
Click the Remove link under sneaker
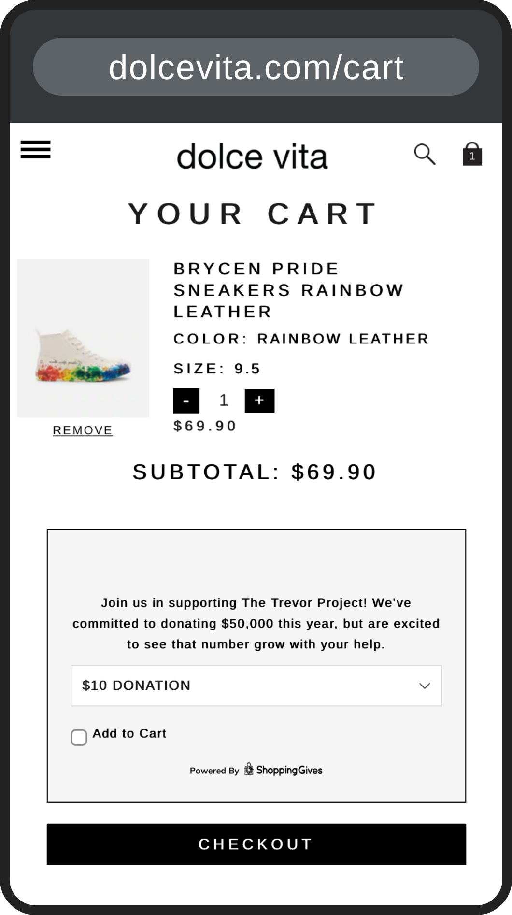click(83, 430)
